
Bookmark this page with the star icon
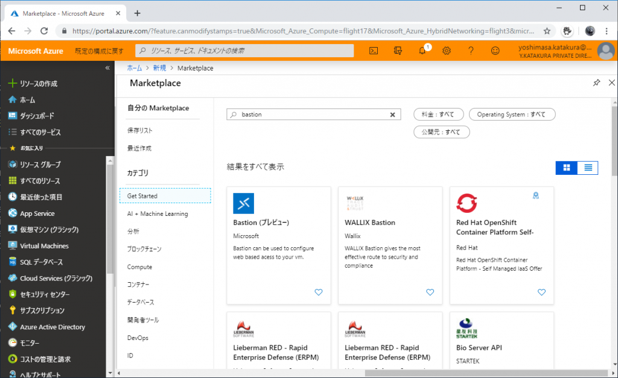point(547,31)
